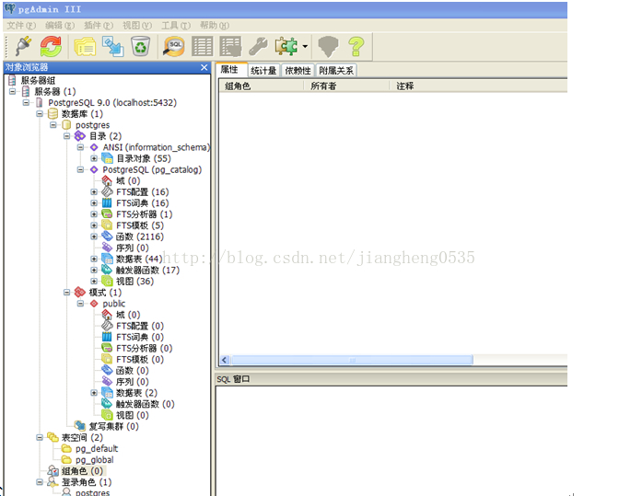Open the 视图 menu

pyautogui.click(x=137, y=26)
